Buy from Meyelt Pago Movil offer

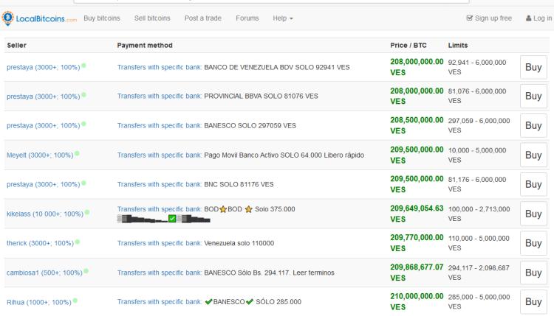[x=533, y=155]
